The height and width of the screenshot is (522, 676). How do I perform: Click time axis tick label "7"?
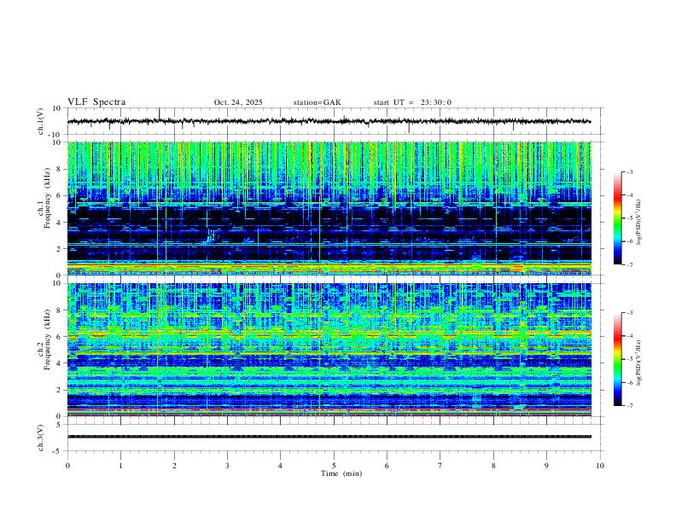coord(440,466)
